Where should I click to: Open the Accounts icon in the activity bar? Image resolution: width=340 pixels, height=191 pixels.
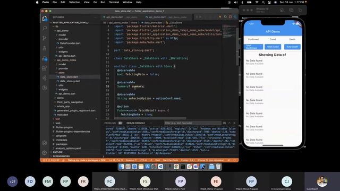(x=45, y=143)
